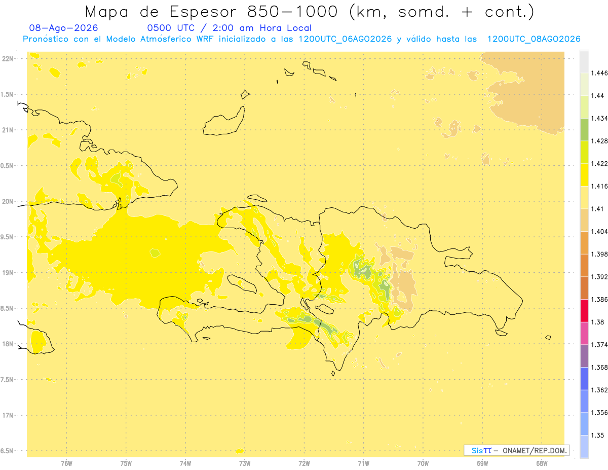The height and width of the screenshot is (470, 608).
Task: Click the latitude label '6.5N'
Action: point(8,451)
